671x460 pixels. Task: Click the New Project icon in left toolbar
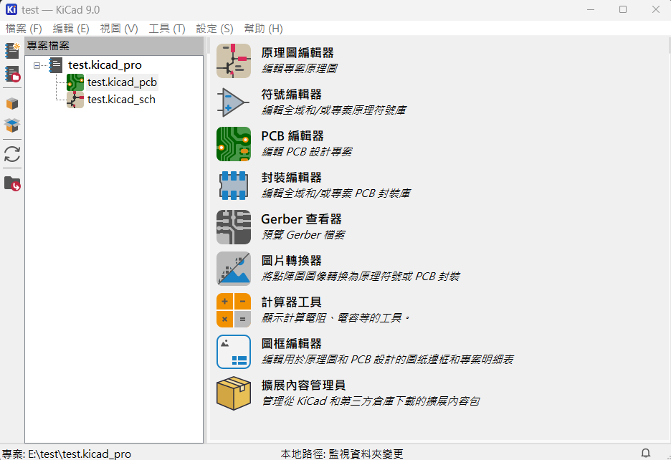(12, 50)
